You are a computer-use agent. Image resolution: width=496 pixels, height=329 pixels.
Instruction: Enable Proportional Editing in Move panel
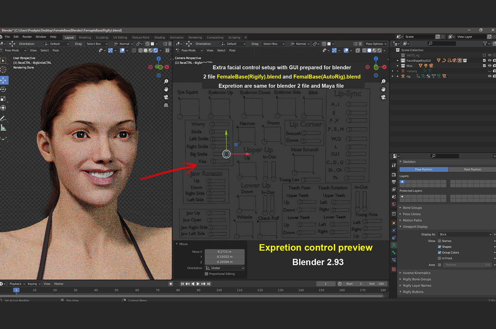(x=206, y=274)
